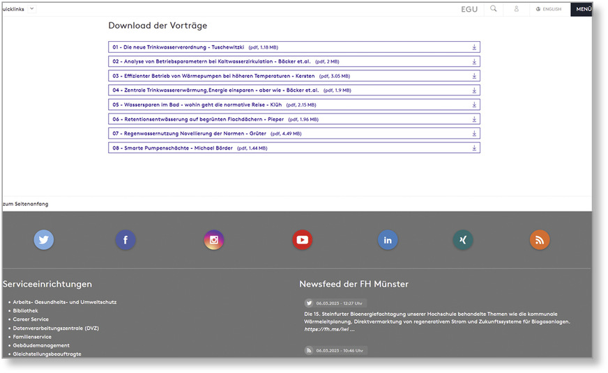The width and height of the screenshot is (608, 373).
Task: Switch language to English
Action: (548, 9)
